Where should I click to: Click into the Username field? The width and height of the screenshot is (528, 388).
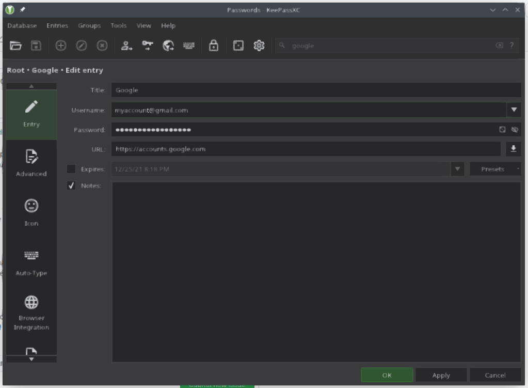(x=309, y=110)
